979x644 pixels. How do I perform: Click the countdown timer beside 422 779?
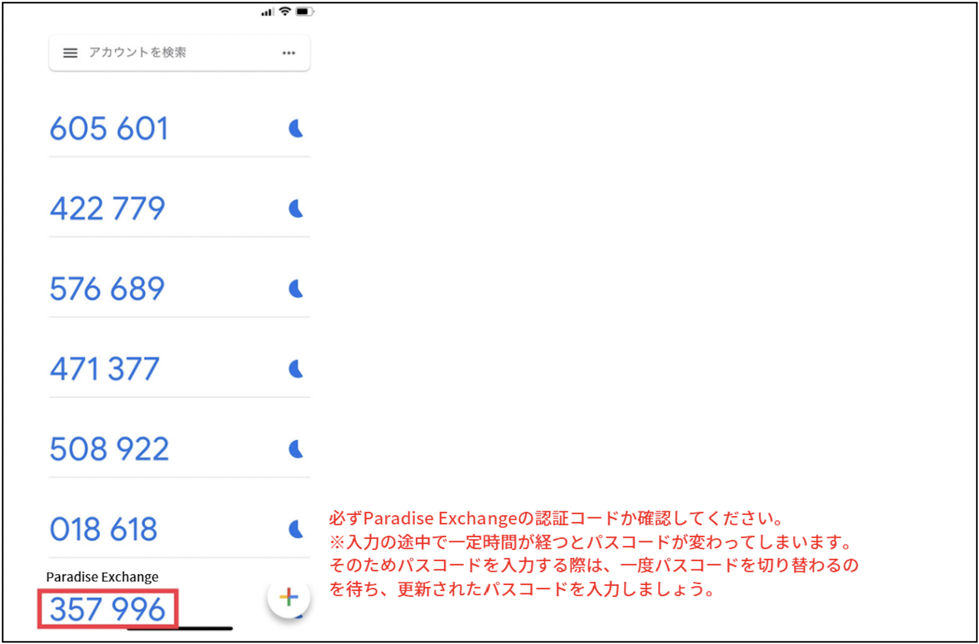tap(296, 209)
